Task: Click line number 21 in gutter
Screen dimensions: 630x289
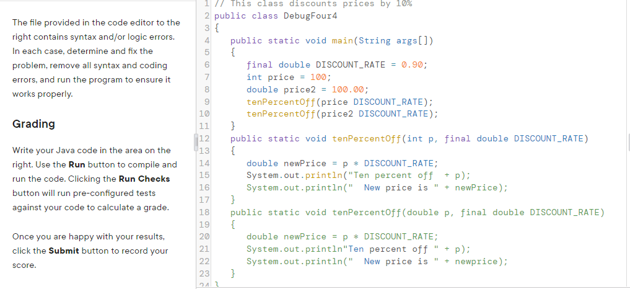Action: coord(204,249)
